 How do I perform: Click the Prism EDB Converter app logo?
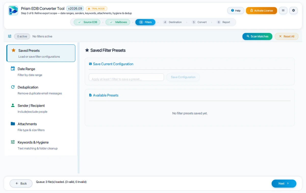coord(13,10)
